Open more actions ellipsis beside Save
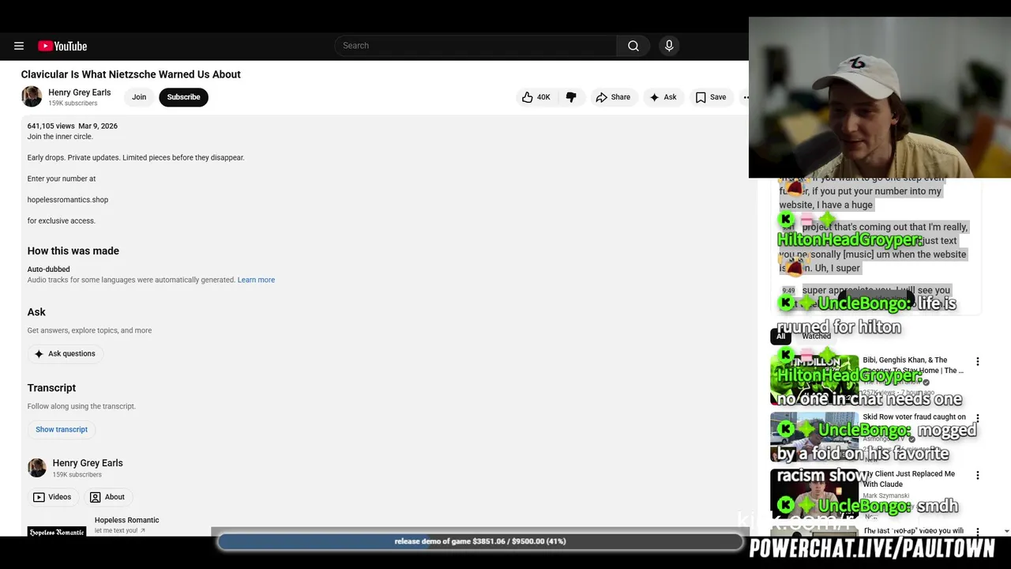 click(x=746, y=97)
